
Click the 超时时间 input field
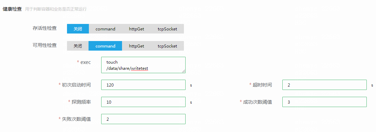[x=324, y=85]
